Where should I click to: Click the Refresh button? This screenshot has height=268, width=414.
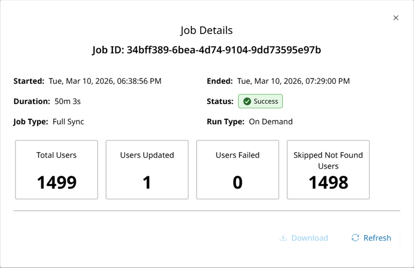[x=371, y=238]
